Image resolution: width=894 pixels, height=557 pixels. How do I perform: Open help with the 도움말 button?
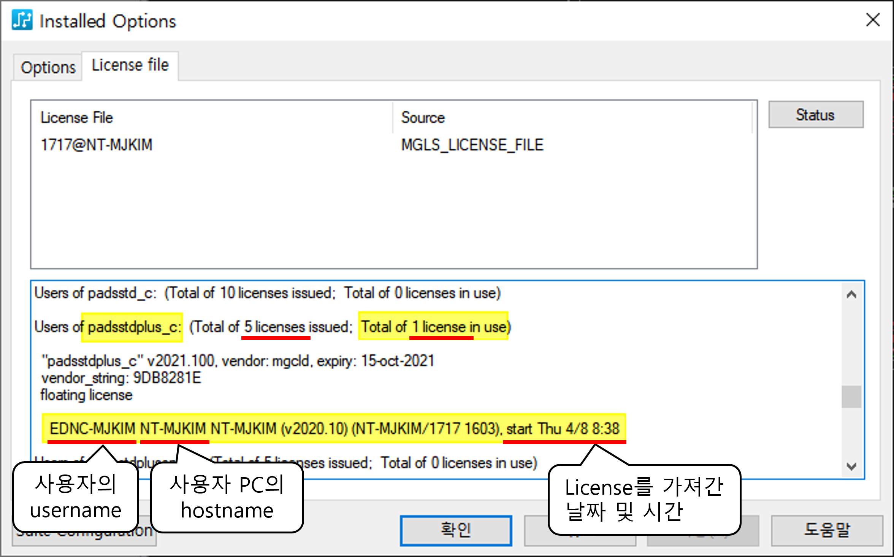pos(827,530)
